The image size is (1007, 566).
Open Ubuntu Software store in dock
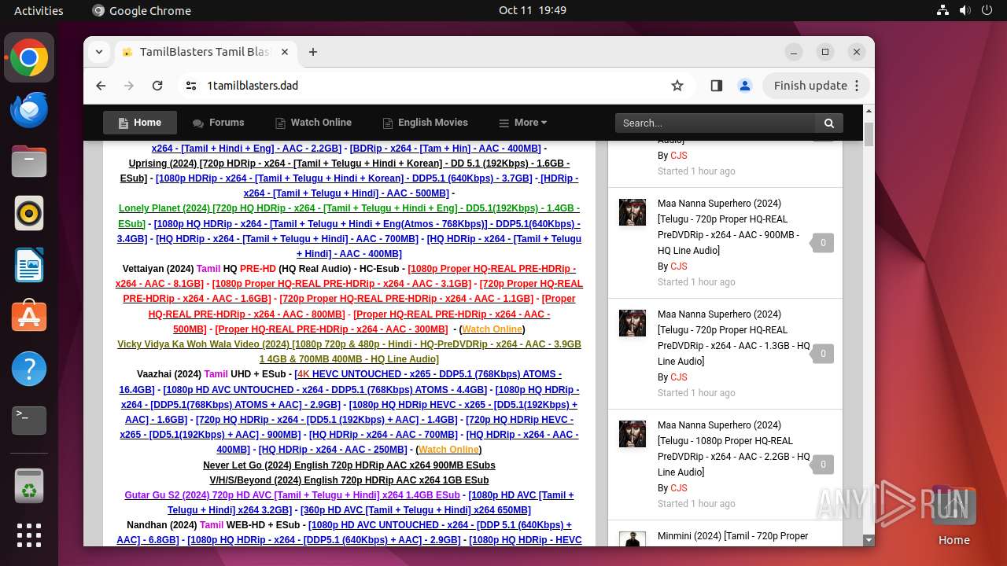(x=29, y=317)
